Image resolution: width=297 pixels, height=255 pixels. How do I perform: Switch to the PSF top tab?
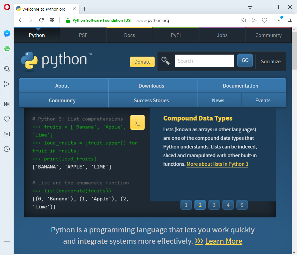pos(83,35)
